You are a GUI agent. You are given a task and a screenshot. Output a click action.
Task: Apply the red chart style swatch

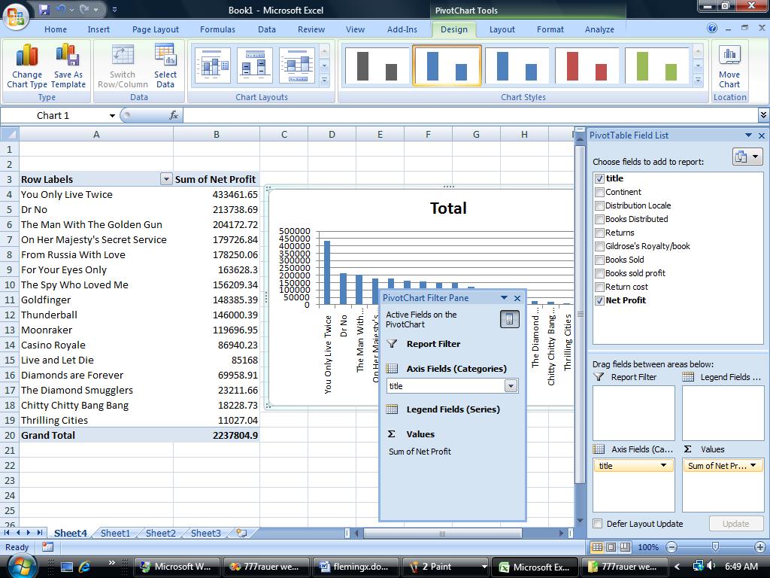coord(587,65)
